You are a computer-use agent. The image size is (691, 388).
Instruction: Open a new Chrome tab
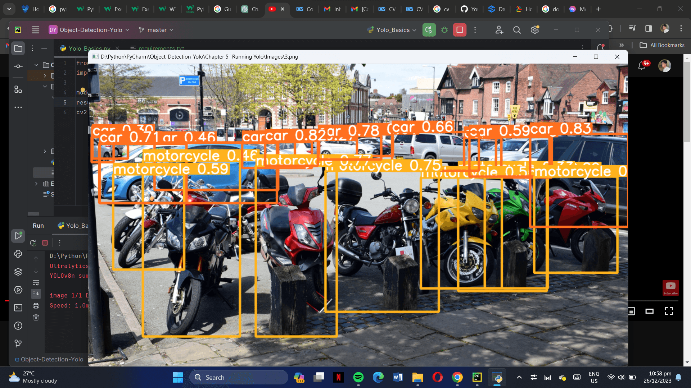[x=599, y=9]
